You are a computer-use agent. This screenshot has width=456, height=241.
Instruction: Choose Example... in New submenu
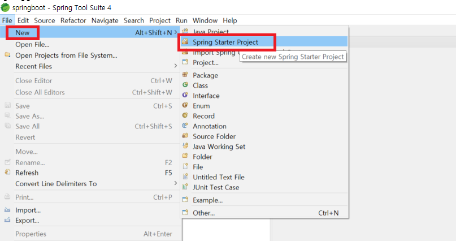click(264, 200)
